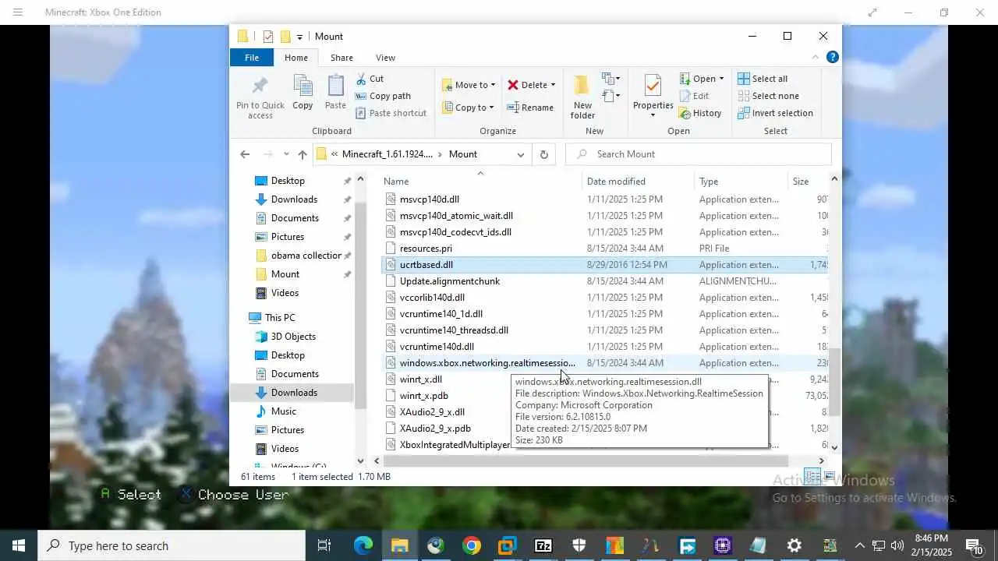Click Invert selection
Image resolution: width=998 pixels, height=561 pixels.
[x=775, y=113]
